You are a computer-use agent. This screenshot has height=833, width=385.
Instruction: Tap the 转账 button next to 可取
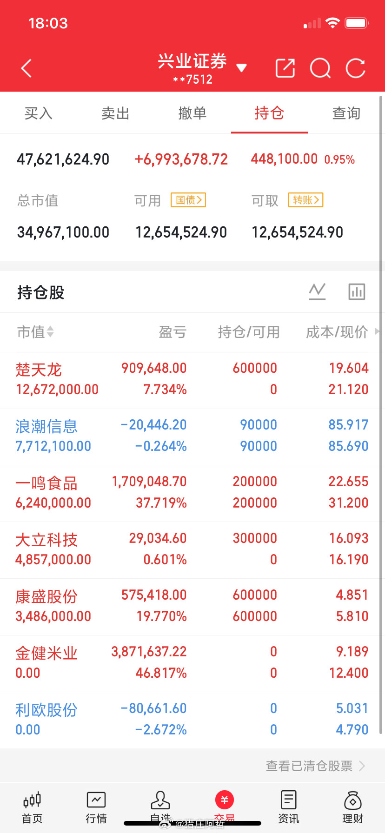click(x=305, y=200)
